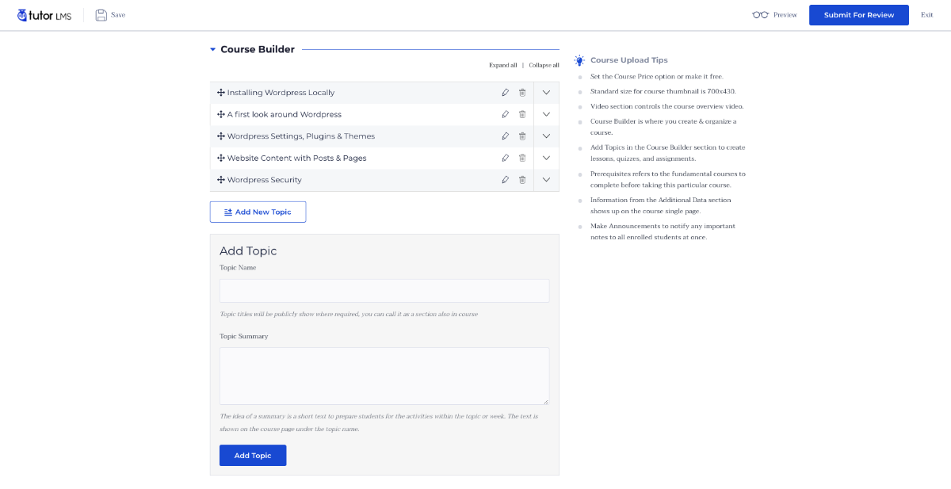Click Submit For Review button
Screen dimensions: 951x489
pyautogui.click(x=859, y=15)
